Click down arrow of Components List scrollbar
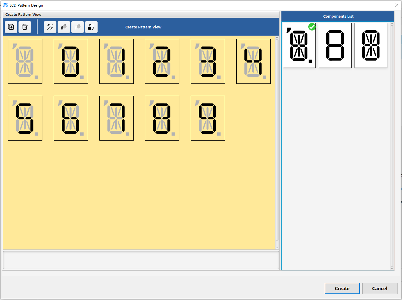This screenshot has width=402, height=300. [x=392, y=268]
